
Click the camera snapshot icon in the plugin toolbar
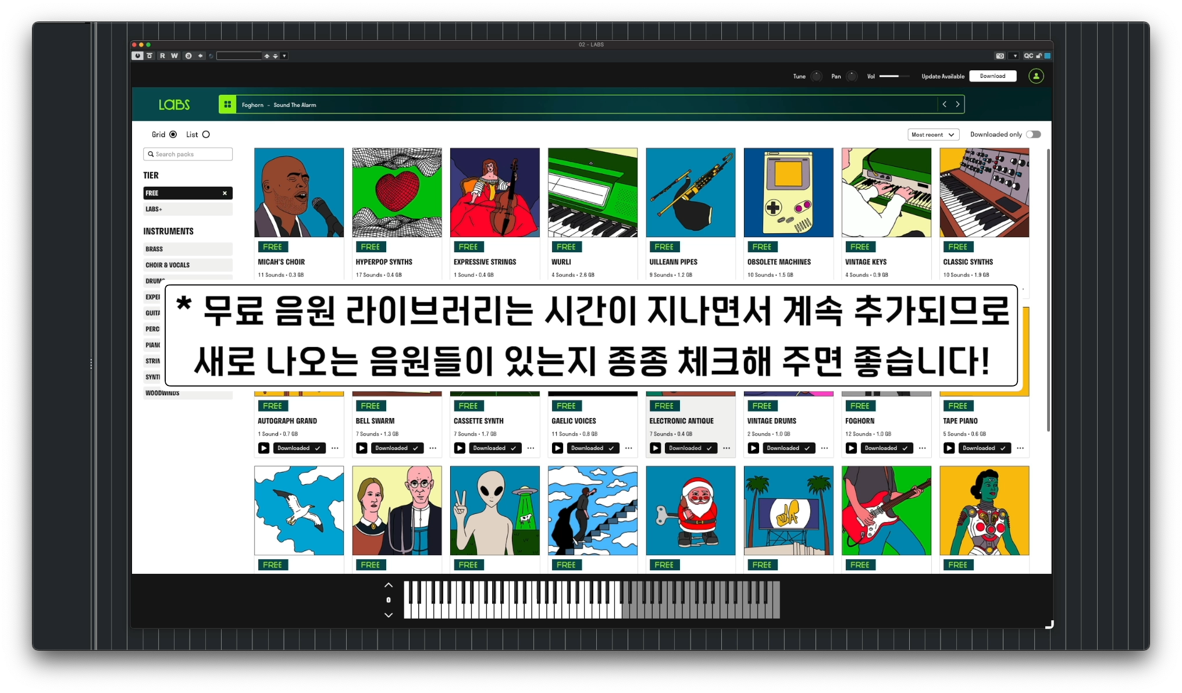coord(1000,56)
